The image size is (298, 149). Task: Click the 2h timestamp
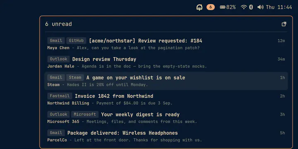pos(282,96)
